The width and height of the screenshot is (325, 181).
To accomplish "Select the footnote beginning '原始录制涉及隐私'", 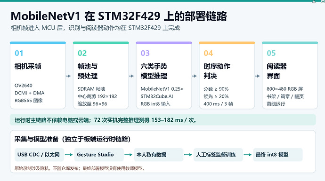I will (x=80, y=168).
